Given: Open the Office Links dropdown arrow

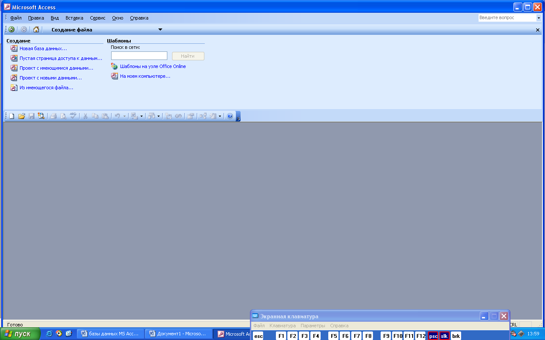Looking at the screenshot, I should [x=141, y=116].
